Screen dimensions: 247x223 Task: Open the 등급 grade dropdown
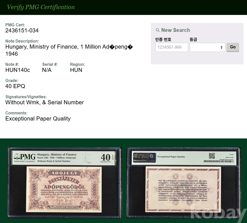[x=207, y=47]
